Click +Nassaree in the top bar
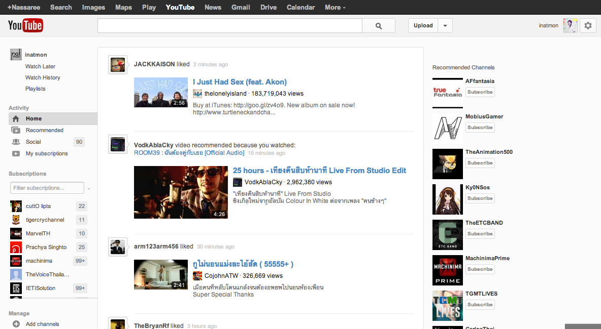 [x=24, y=7]
